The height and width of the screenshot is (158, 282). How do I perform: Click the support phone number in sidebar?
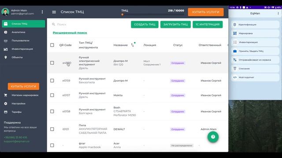15,137
